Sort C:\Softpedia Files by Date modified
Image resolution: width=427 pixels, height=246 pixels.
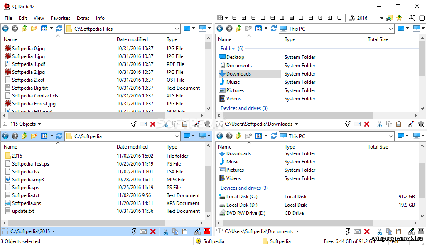(132, 39)
